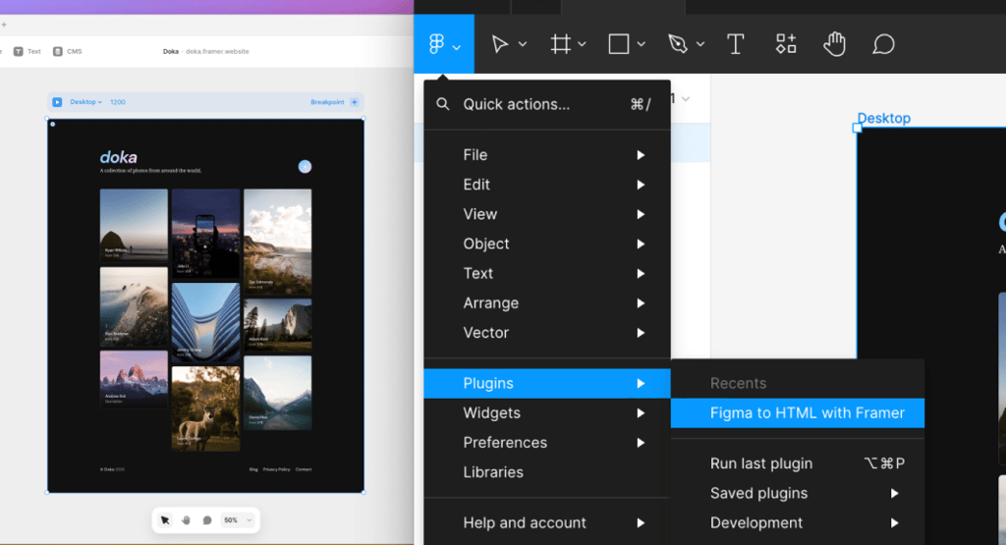
Task: Click the new tab plus button in Framer window
Action: [x=4, y=25]
